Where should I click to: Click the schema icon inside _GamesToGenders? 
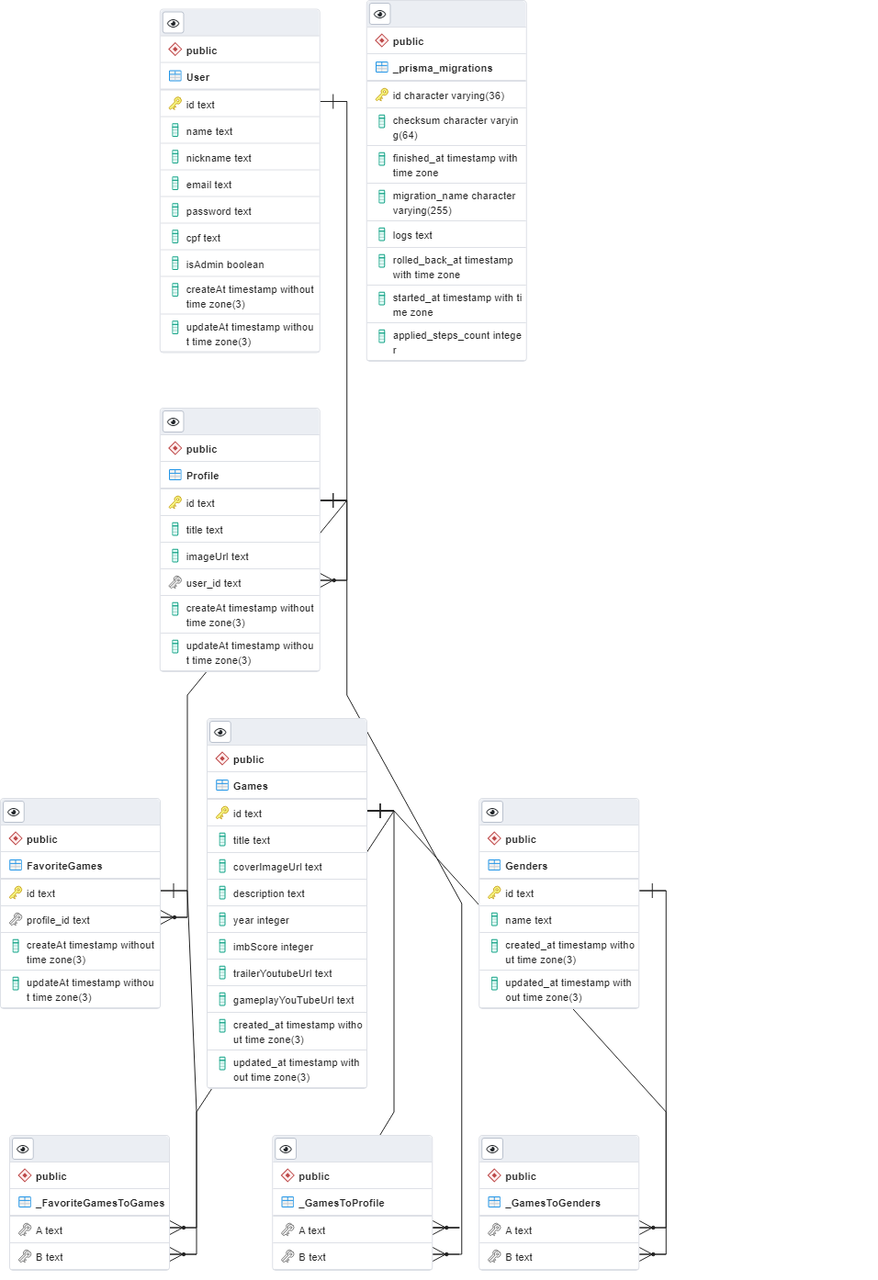click(492, 1175)
